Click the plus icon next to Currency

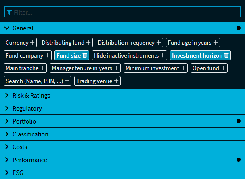(x=32, y=43)
